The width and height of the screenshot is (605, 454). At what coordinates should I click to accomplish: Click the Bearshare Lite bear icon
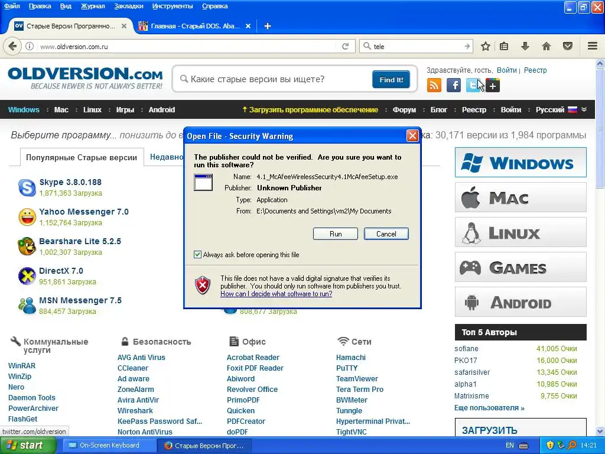tap(27, 247)
